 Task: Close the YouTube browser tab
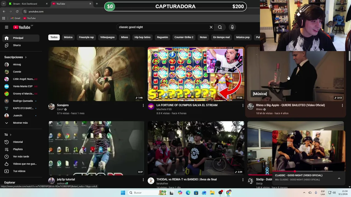click(90, 4)
